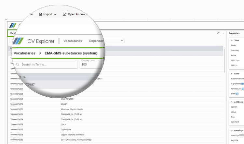This screenshot has width=244, height=144.
Task: Select the COD-LIVER OIL (TYPE A) term
Action: click(71, 114)
